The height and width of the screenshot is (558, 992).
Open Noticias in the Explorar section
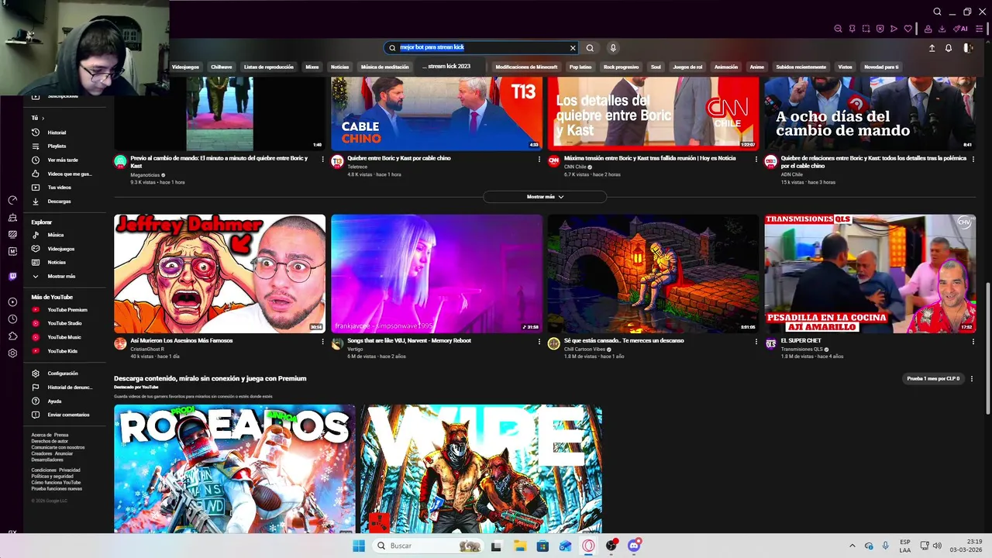tap(57, 263)
